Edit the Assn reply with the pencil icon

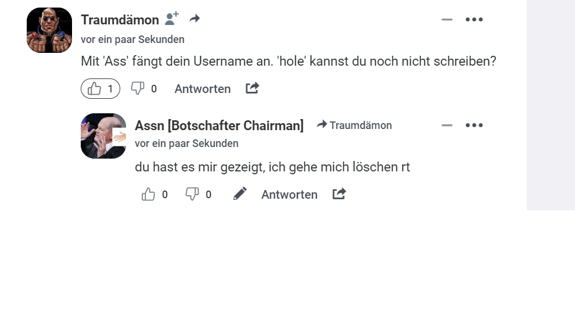pos(240,194)
